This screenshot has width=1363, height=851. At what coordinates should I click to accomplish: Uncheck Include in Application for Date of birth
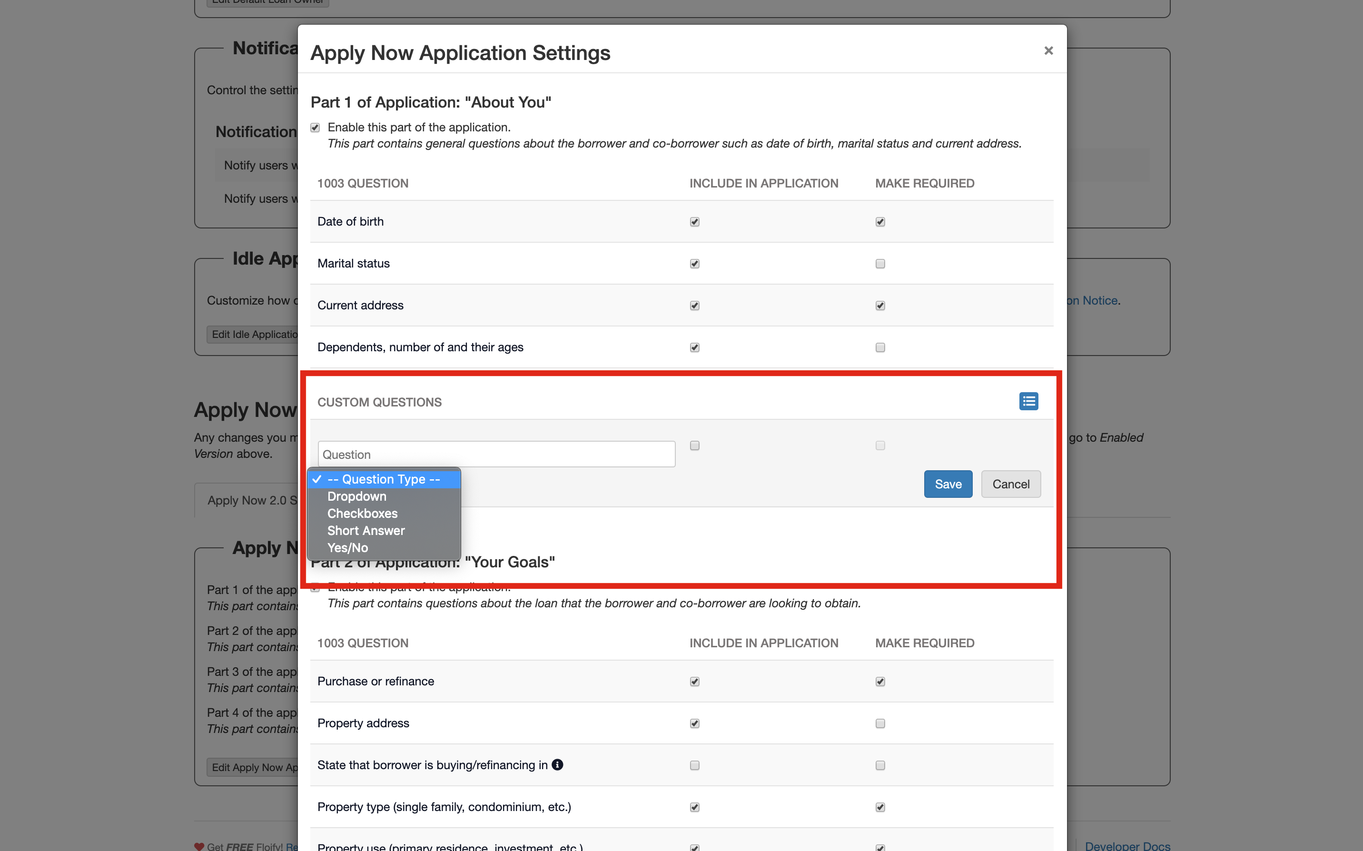point(694,221)
